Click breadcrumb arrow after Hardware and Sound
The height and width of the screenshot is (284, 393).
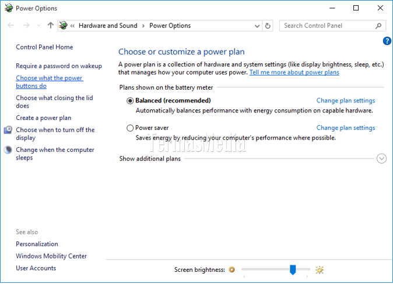(143, 26)
